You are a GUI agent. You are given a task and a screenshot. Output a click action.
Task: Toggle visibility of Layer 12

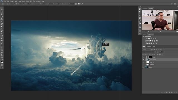click(x=143, y=62)
